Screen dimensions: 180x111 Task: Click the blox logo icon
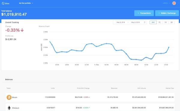3,3
